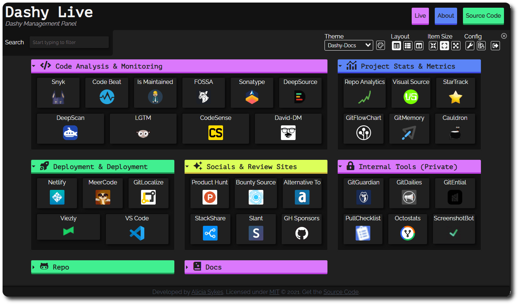
Task: Open the Viezly tile
Action: tap(68, 227)
